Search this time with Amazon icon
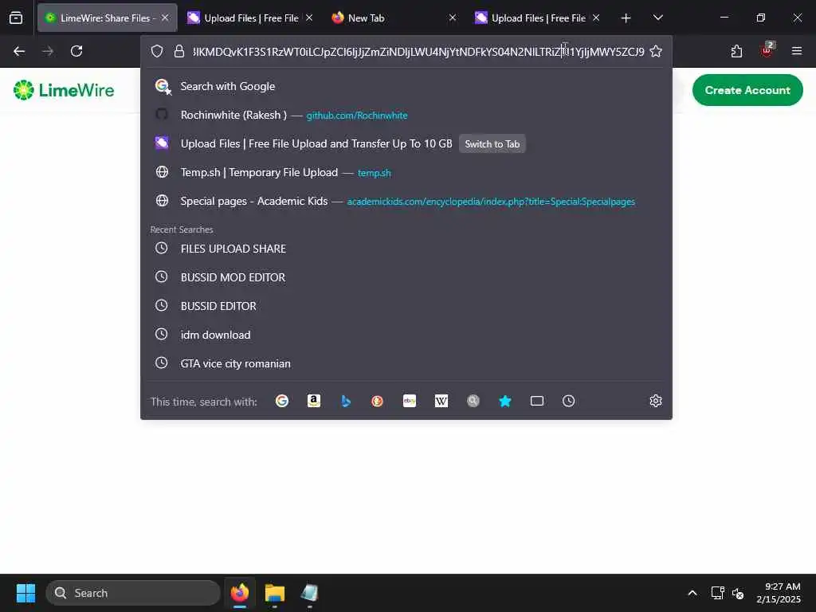816x612 pixels. coord(314,401)
